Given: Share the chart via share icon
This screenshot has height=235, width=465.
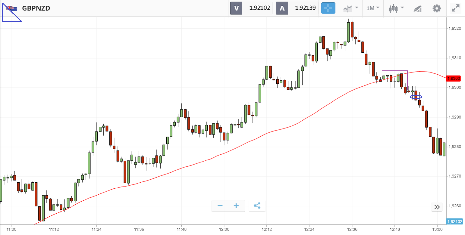Looking at the screenshot, I should tap(257, 206).
